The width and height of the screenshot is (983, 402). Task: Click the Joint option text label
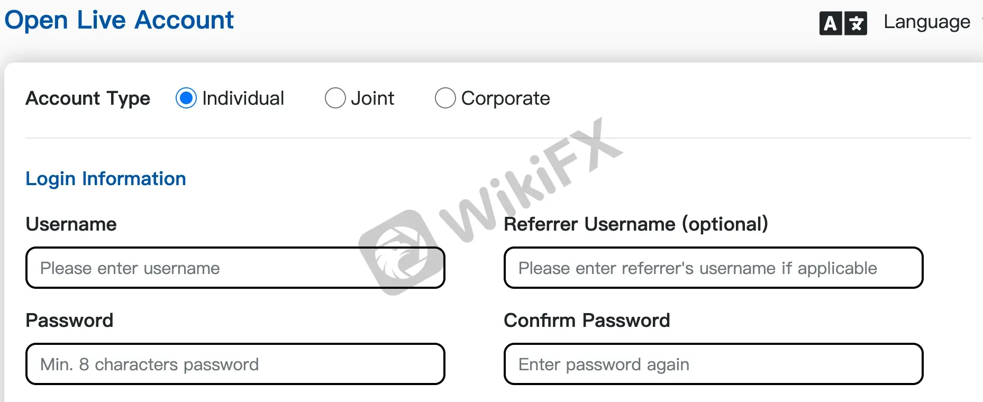click(x=372, y=98)
